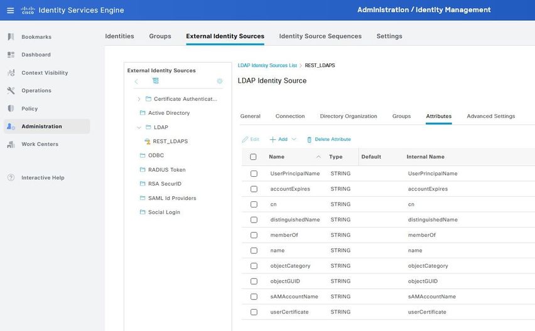This screenshot has width=535, height=331.
Task: Click the Name column sort arrow
Action: (318, 157)
